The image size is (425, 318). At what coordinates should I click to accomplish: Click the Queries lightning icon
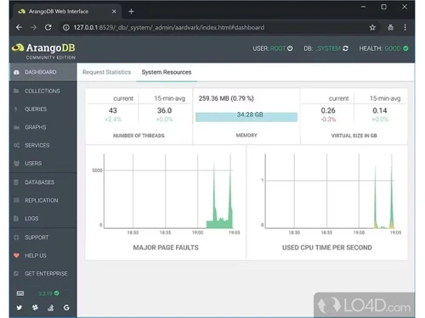(x=16, y=109)
